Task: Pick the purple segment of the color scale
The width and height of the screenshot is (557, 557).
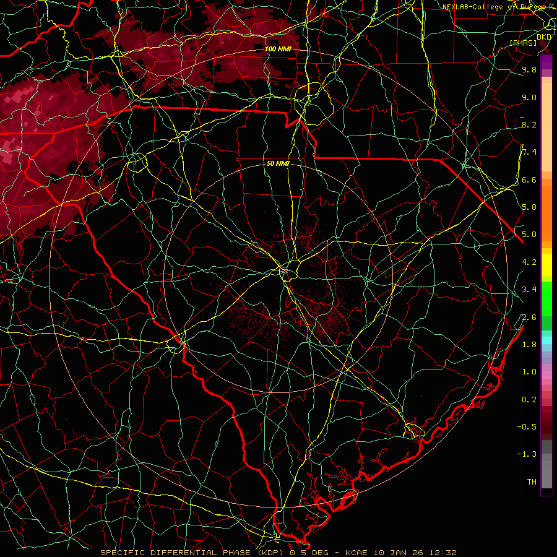Action: (x=546, y=62)
